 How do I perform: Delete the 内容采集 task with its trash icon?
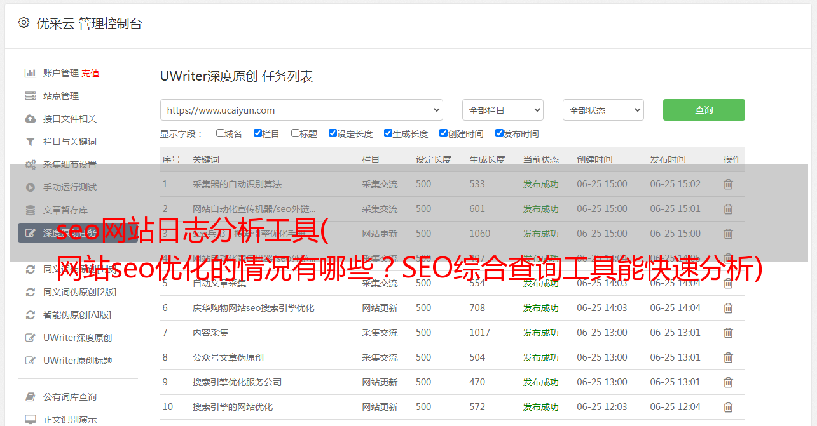pos(728,333)
